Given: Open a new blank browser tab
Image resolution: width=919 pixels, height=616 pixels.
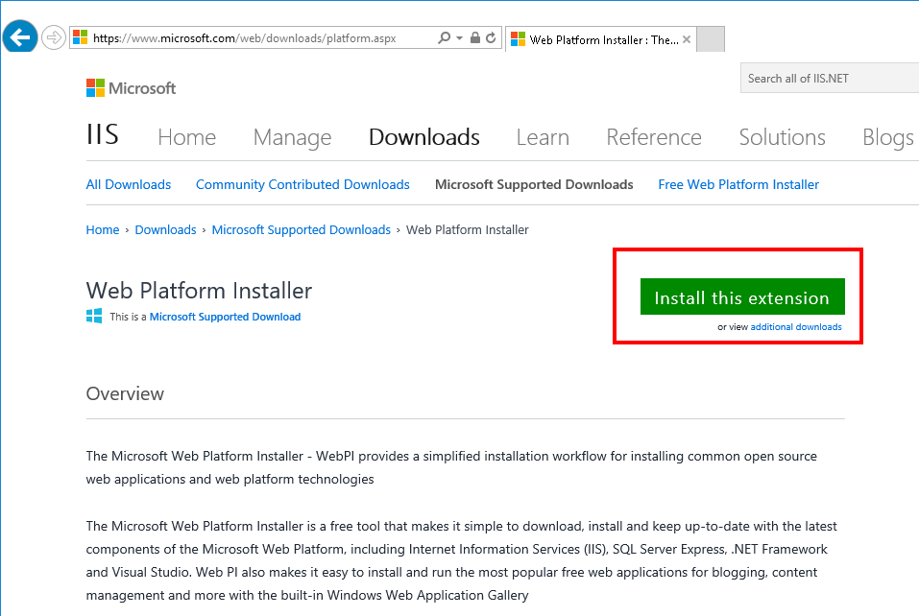Looking at the screenshot, I should click(x=711, y=39).
